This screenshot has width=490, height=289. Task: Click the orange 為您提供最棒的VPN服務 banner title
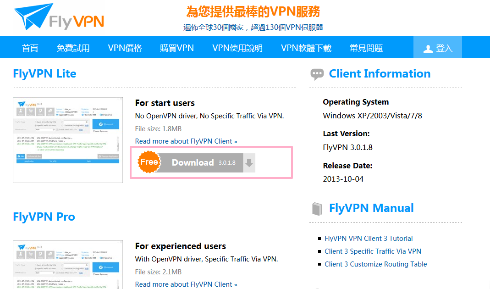pyautogui.click(x=253, y=12)
